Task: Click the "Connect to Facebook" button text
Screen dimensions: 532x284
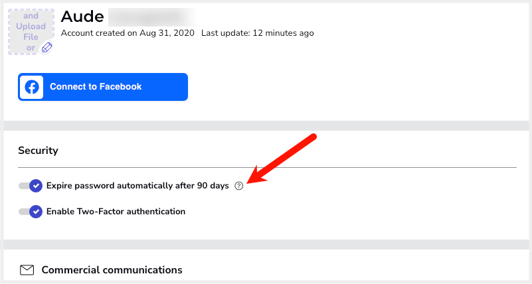Action: click(x=96, y=87)
